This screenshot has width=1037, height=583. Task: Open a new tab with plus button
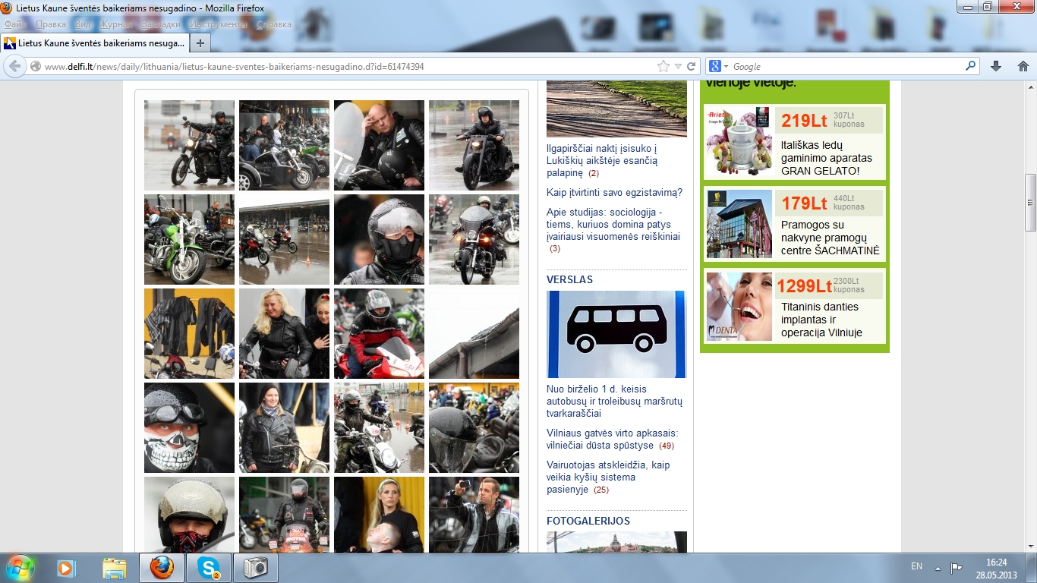pos(200,43)
